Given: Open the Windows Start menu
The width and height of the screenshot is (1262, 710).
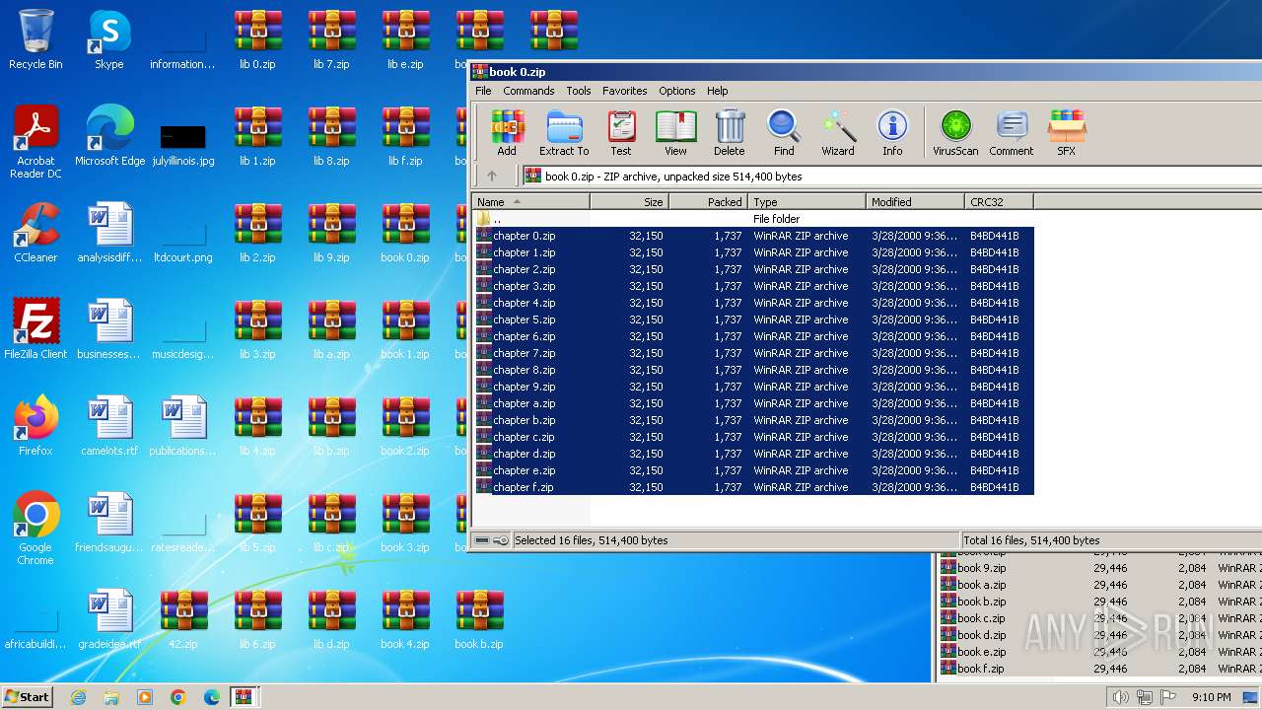Looking at the screenshot, I should (27, 696).
